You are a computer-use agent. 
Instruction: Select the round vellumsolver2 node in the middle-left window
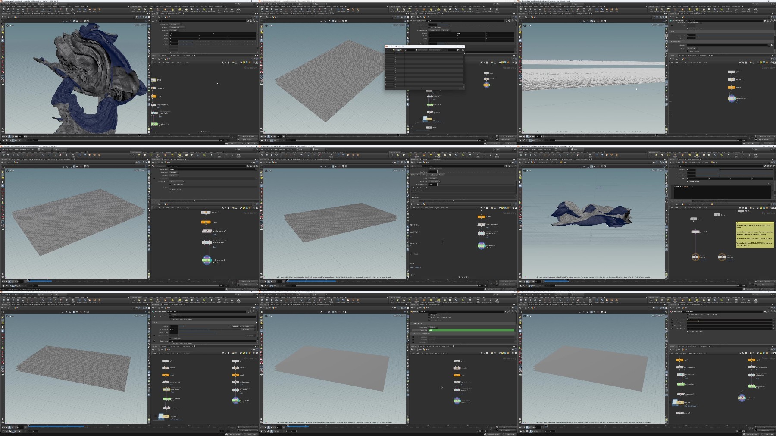[x=207, y=260]
